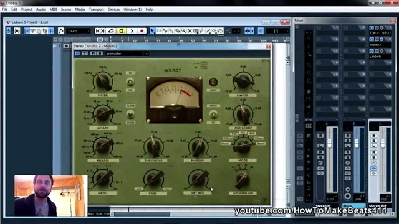
Task: Click the Limiter6 insert slot in Mixer
Action: click(380, 56)
